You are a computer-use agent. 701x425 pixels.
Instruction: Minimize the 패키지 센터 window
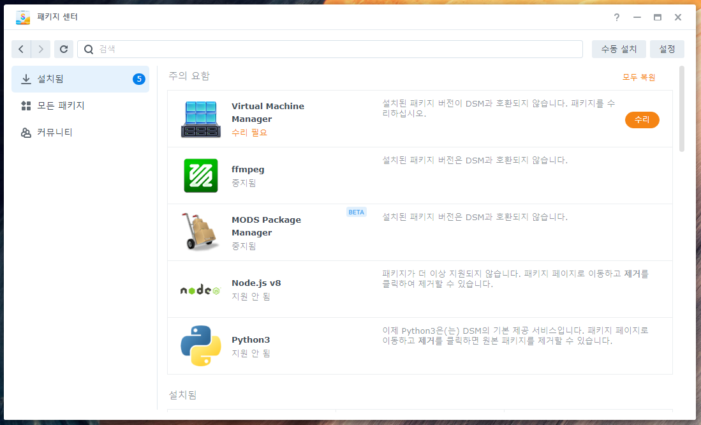coord(637,17)
